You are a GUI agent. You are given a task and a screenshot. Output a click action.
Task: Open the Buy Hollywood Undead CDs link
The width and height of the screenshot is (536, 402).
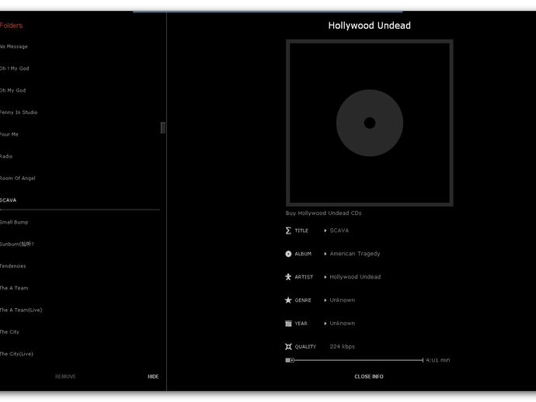(x=323, y=213)
